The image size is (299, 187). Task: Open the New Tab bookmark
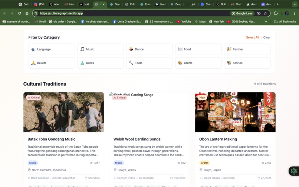216,22
